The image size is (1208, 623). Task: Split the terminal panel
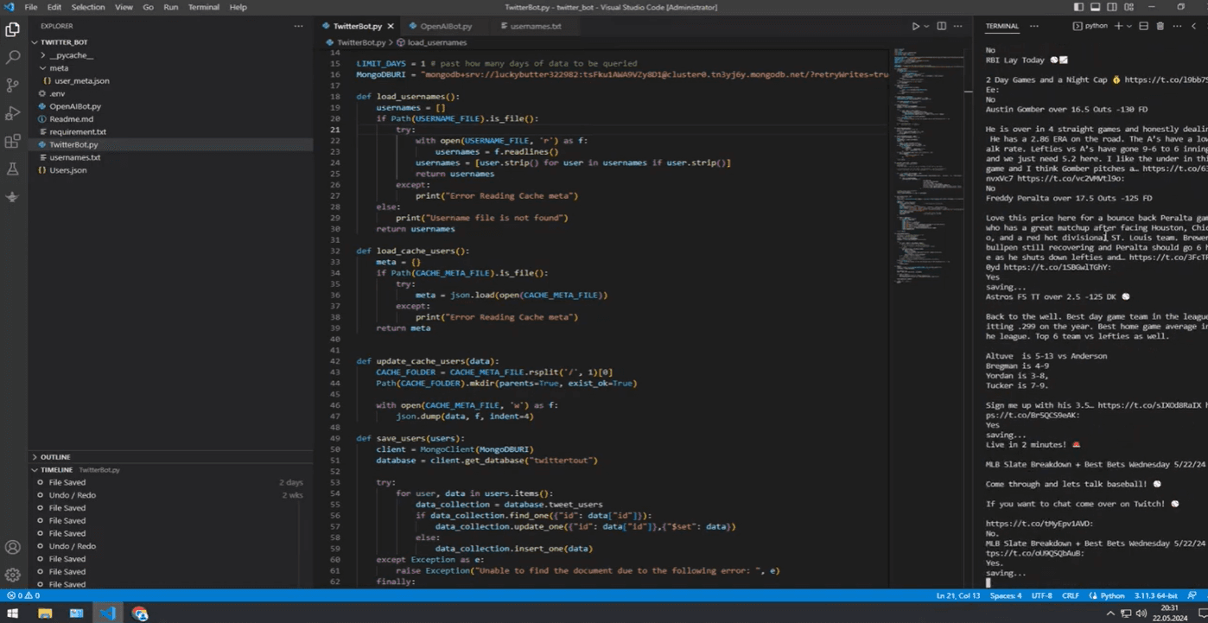coord(1143,26)
